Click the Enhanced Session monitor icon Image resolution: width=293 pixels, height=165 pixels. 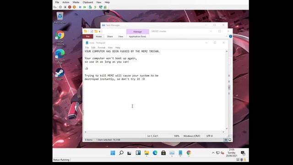(x=101, y=7)
